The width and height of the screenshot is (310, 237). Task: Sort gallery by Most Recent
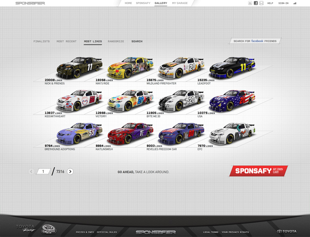click(66, 41)
